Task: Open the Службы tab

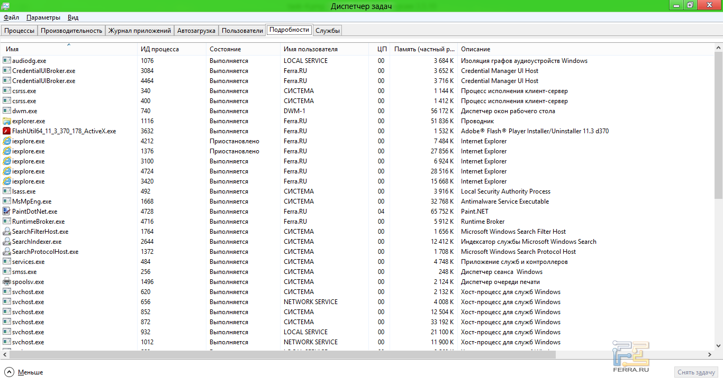Action: coord(328,31)
